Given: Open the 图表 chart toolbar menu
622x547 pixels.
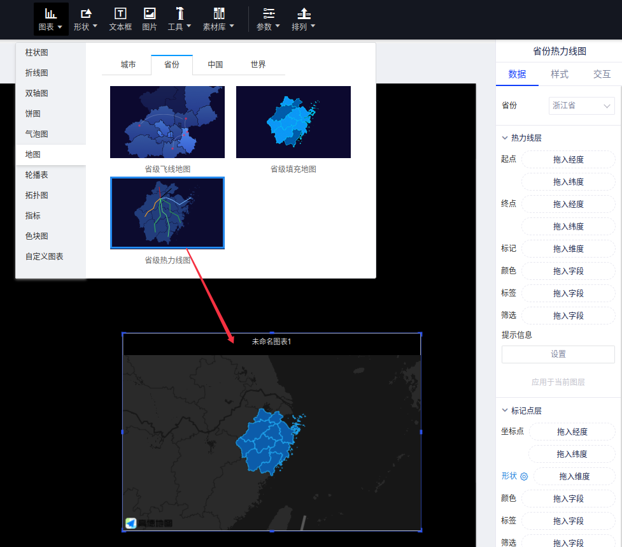Looking at the screenshot, I should (x=51, y=19).
